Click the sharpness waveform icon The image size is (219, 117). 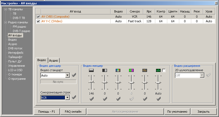click(x=145, y=70)
